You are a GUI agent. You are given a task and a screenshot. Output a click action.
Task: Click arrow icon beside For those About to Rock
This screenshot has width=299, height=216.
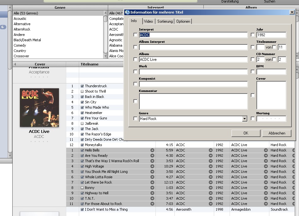pos(152,204)
